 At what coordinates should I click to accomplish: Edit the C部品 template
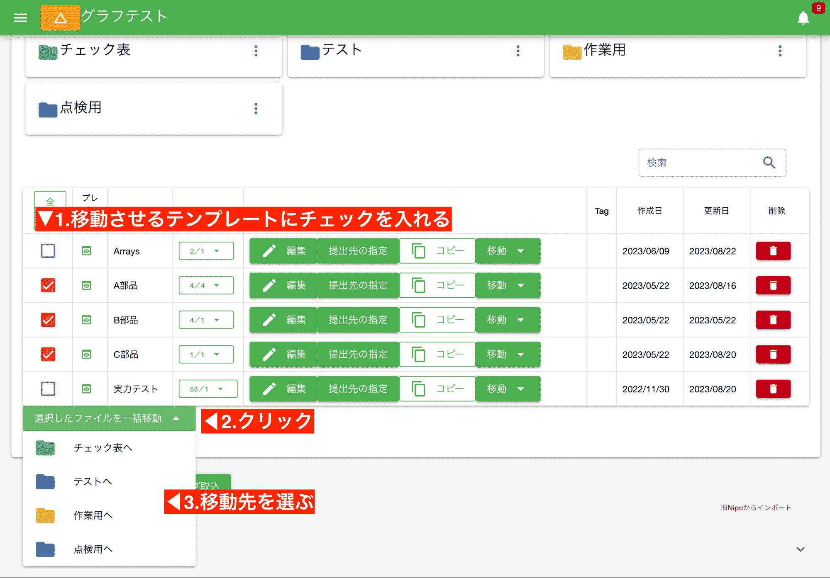tap(283, 354)
